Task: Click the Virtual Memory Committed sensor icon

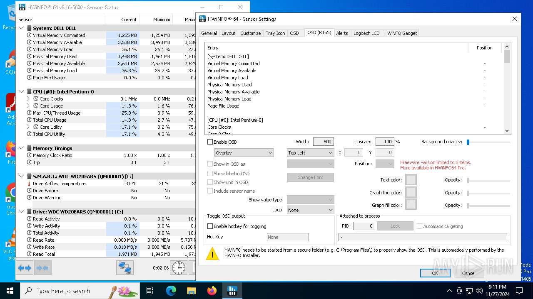Action: tap(29, 35)
